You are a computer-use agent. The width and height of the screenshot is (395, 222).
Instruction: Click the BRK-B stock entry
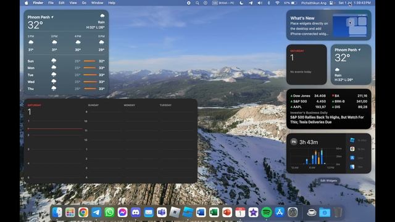pyautogui.click(x=349, y=101)
